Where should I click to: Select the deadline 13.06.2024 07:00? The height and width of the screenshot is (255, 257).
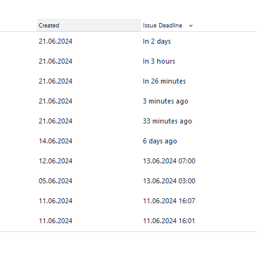pos(169,161)
